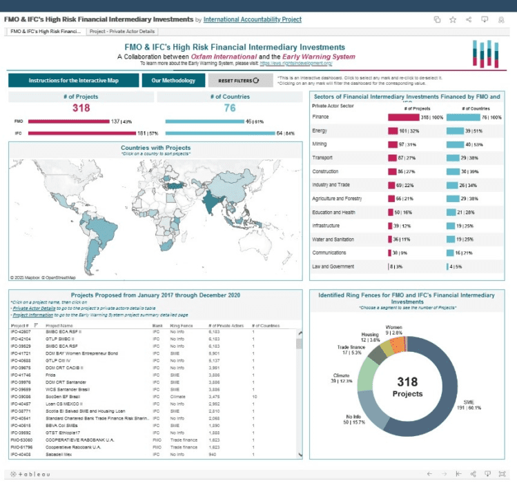The image size is (517, 483).
Task: Click the undo arrow in the footer toolbar
Action: pyautogui.click(x=429, y=474)
